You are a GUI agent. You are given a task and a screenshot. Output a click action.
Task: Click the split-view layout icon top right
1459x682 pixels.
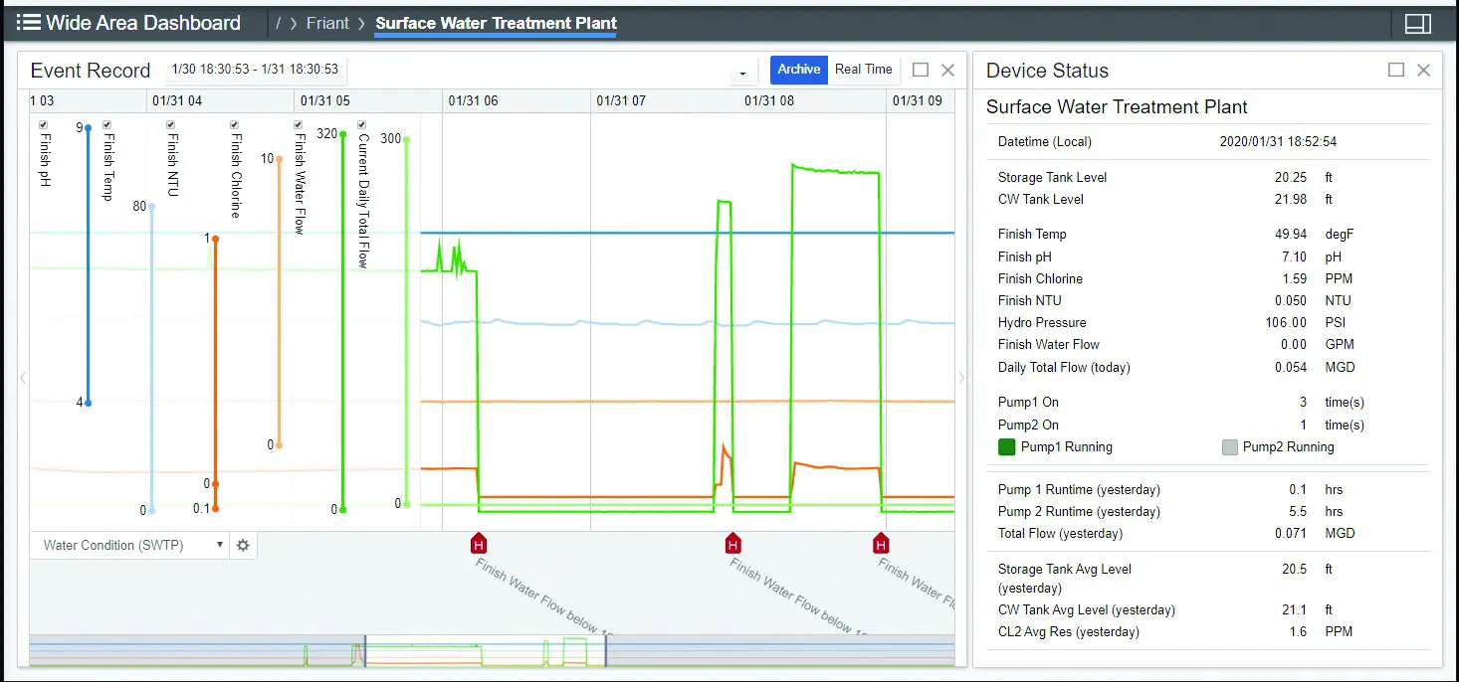click(1417, 22)
